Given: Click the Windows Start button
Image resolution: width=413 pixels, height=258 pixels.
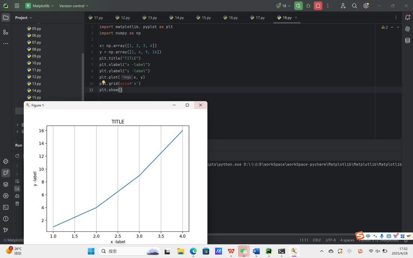Looking at the screenshot, I should pyautogui.click(x=91, y=251).
